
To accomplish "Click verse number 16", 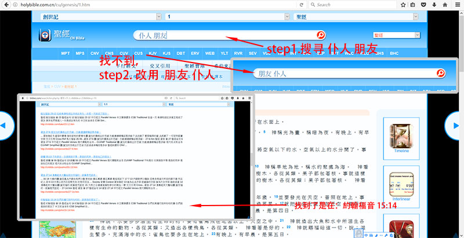I will pos(275,196).
